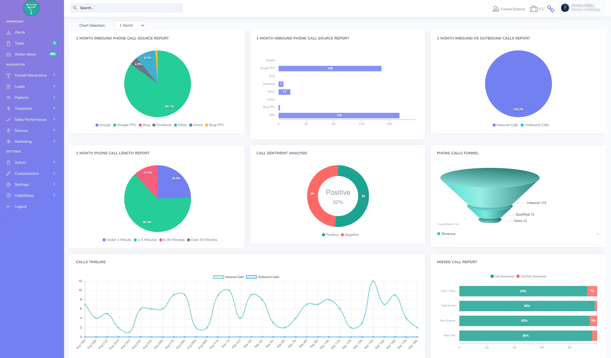Open the Chart Selection 1 Month dropdown
Viewport: 611px width, 358px height.
(x=130, y=25)
